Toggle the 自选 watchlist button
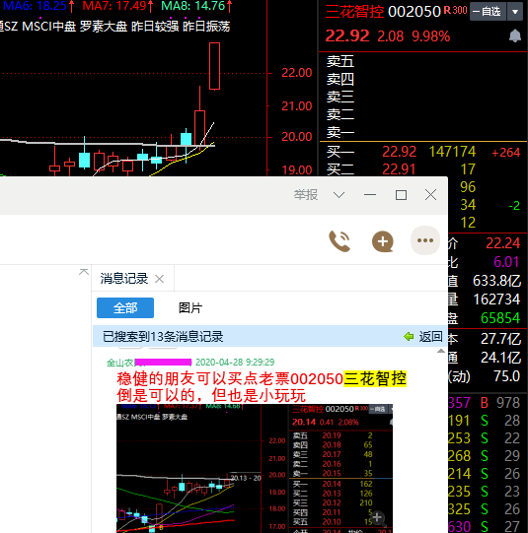 (488, 12)
